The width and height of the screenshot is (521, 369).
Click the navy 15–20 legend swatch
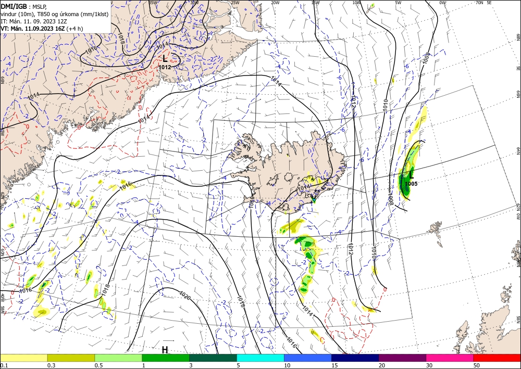355,358
